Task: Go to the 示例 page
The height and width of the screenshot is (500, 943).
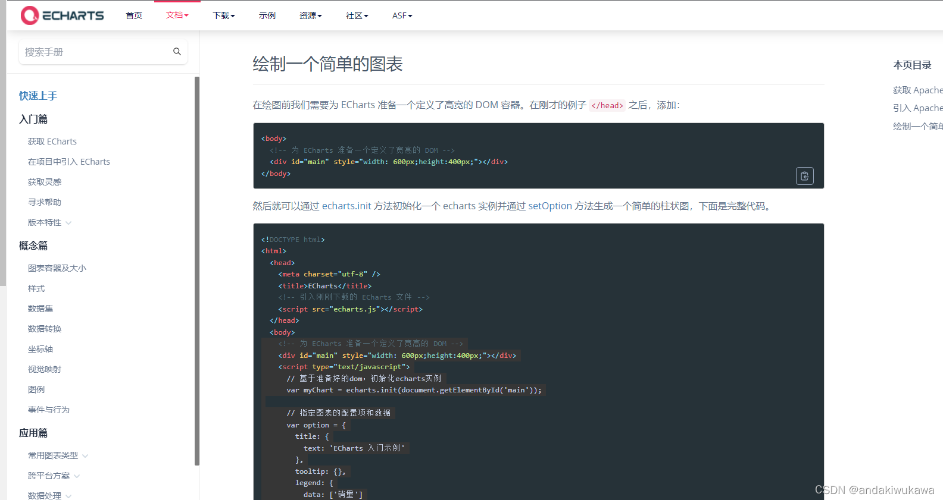Action: [x=267, y=15]
